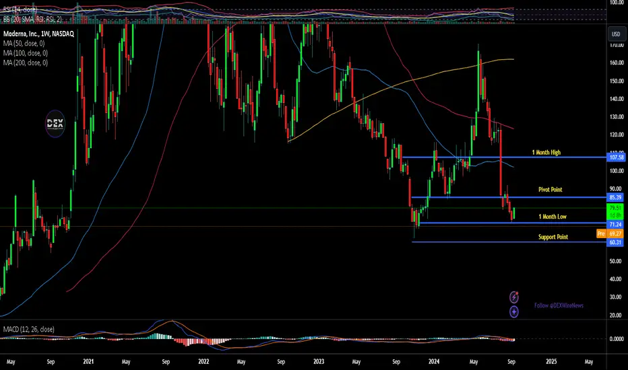Select the MA (50, close, 0) indicator legend
The width and height of the screenshot is (628, 370).
24,43
